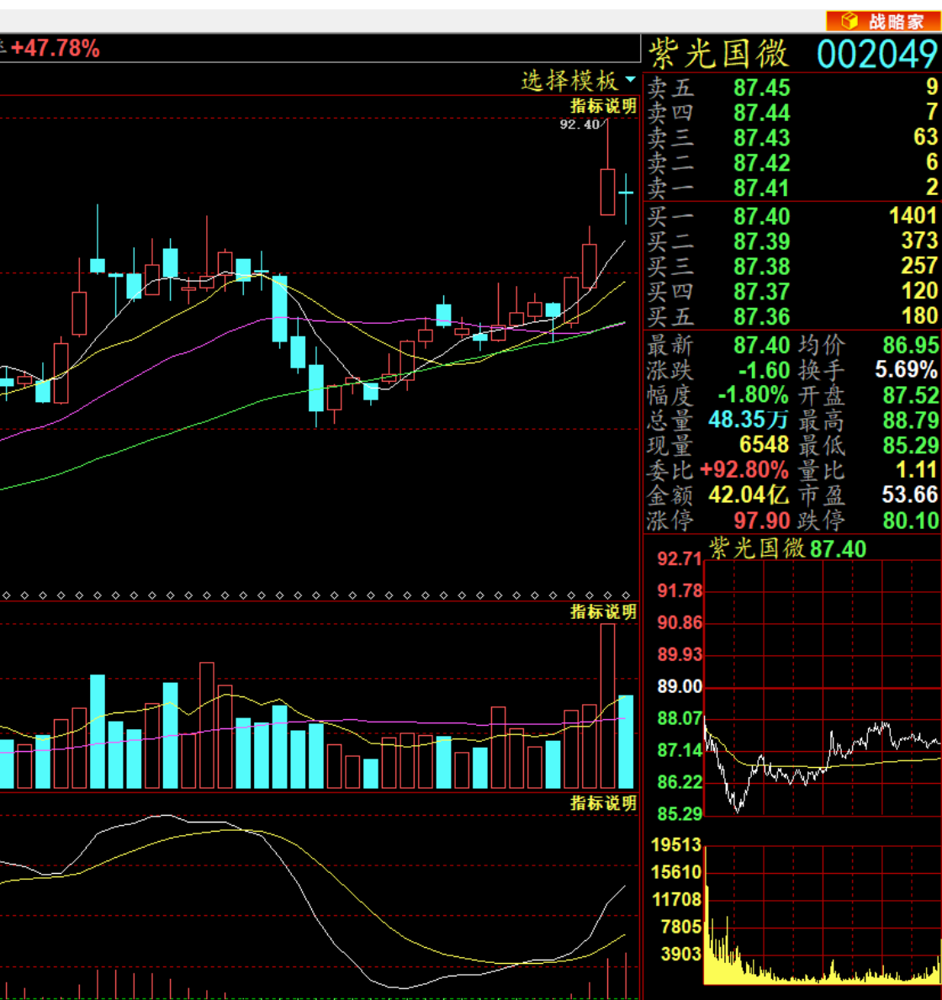Screen dimensions: 942x1000
Task: Select the 买二 87.39 bid row
Action: click(x=793, y=241)
